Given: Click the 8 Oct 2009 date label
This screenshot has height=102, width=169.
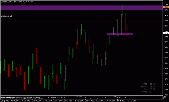Looking at the screenshot, I should [x=15, y=101].
